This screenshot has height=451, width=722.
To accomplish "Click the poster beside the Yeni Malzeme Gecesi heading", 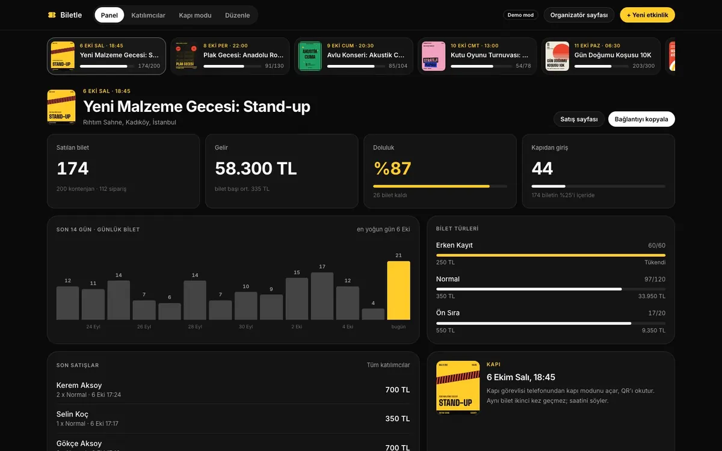I will pyautogui.click(x=61, y=107).
